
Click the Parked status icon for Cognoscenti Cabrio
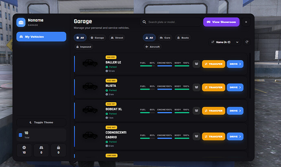tap(107, 142)
